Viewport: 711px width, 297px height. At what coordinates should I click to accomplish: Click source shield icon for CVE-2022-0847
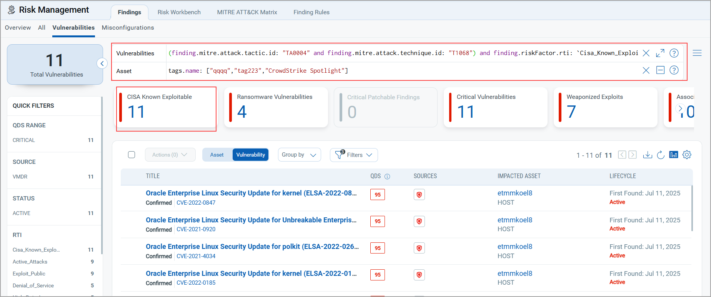tap(419, 195)
